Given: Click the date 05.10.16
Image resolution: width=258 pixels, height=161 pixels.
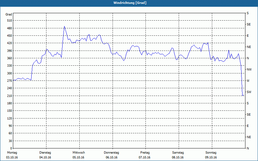Looking at the screenshot, I should [78, 157].
